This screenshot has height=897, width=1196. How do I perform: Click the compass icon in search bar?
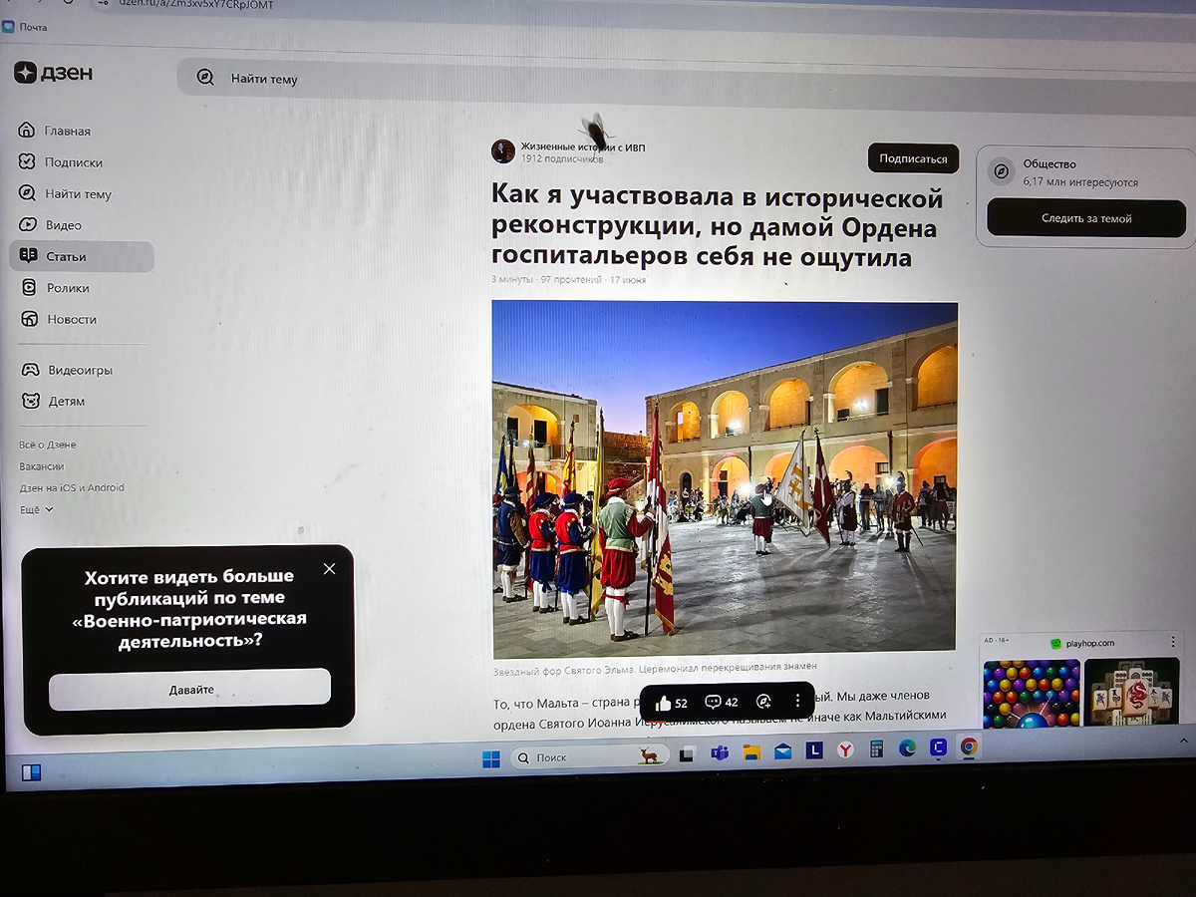click(205, 78)
